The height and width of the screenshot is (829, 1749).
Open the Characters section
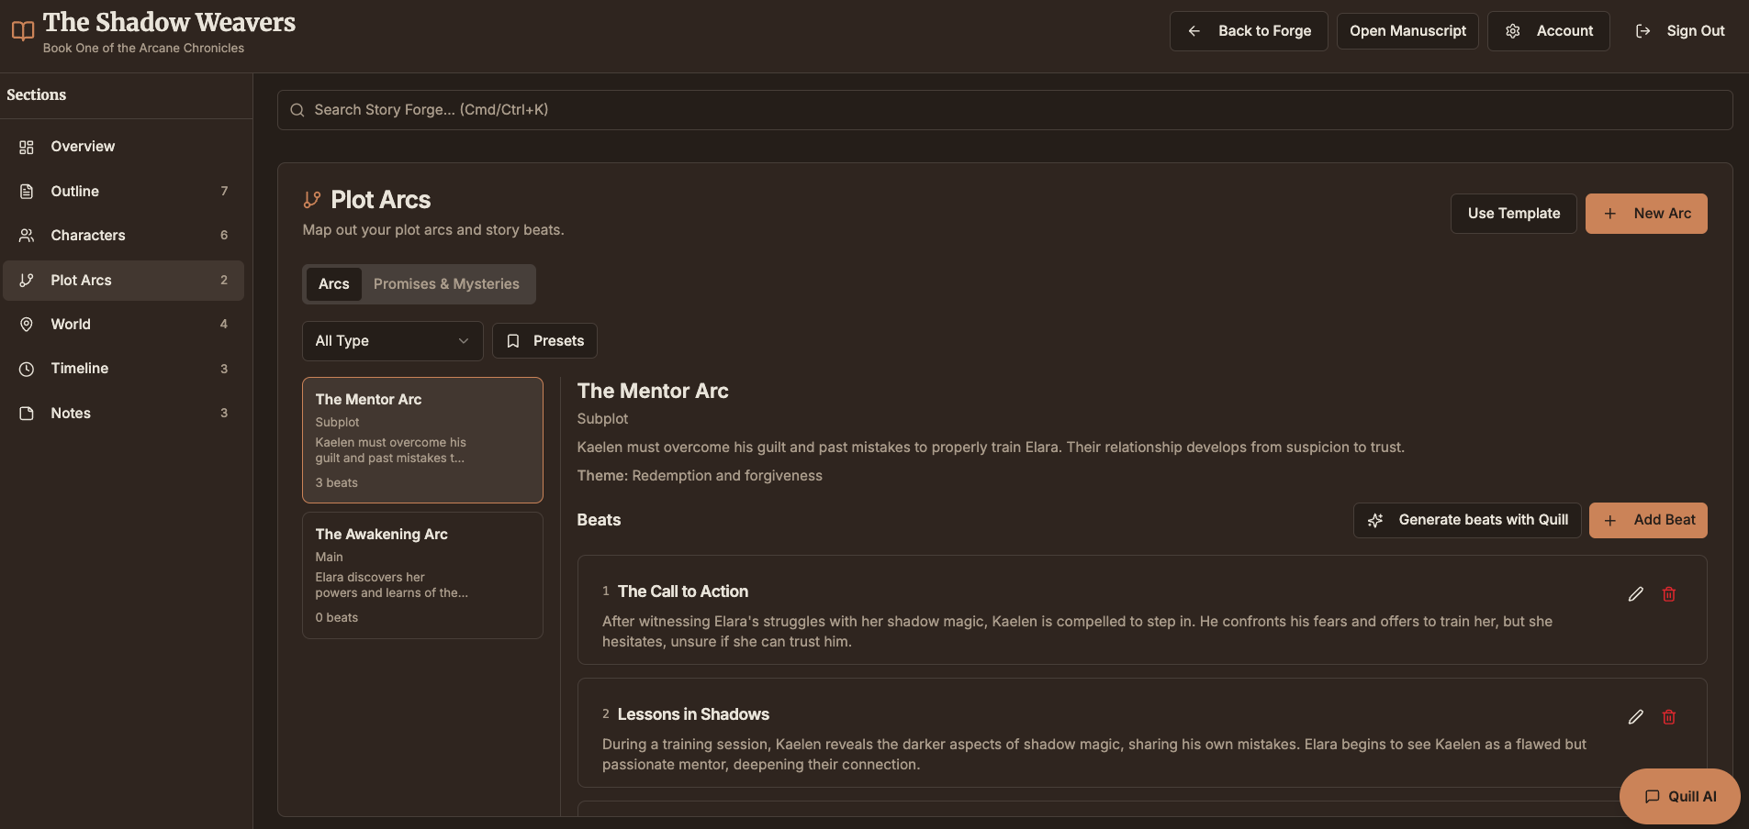[123, 236]
